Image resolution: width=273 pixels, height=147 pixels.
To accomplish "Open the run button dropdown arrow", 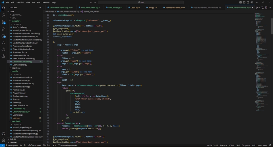I will (259, 7).
